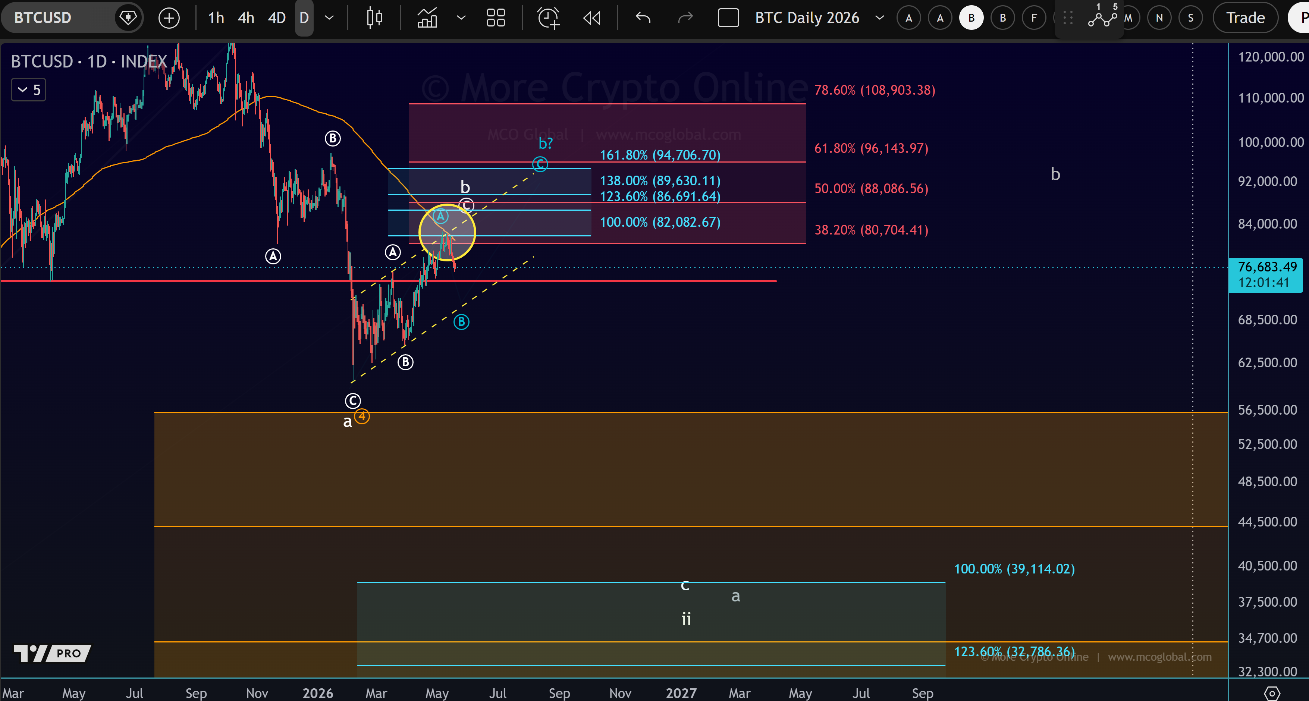Click the diamond icon beside BTCUSD

tap(128, 18)
